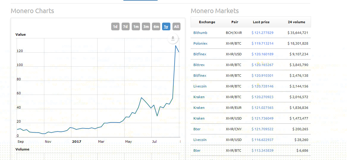
Task: Switch chart to 7d range
Action: [125, 26]
